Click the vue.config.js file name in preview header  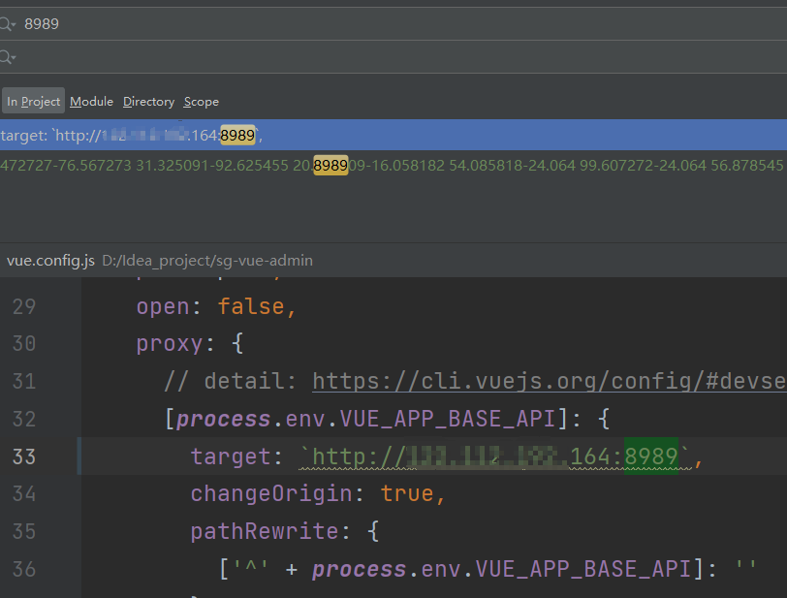click(x=50, y=260)
